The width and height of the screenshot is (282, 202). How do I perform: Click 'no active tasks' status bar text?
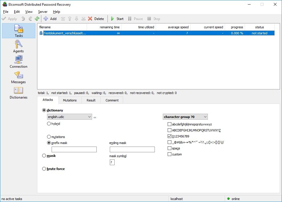[x=12, y=199]
